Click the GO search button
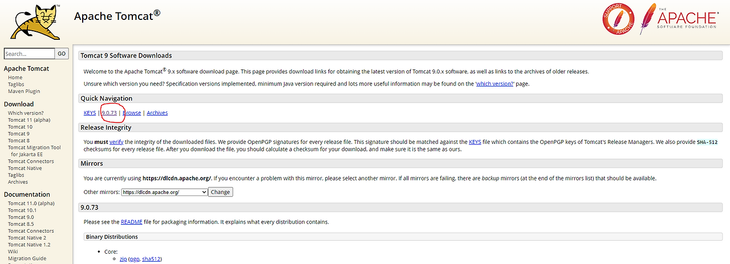 point(62,54)
